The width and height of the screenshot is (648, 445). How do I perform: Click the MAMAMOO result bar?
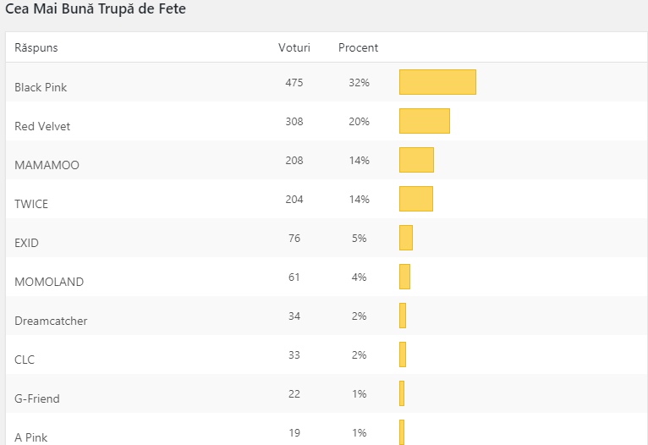tap(416, 160)
